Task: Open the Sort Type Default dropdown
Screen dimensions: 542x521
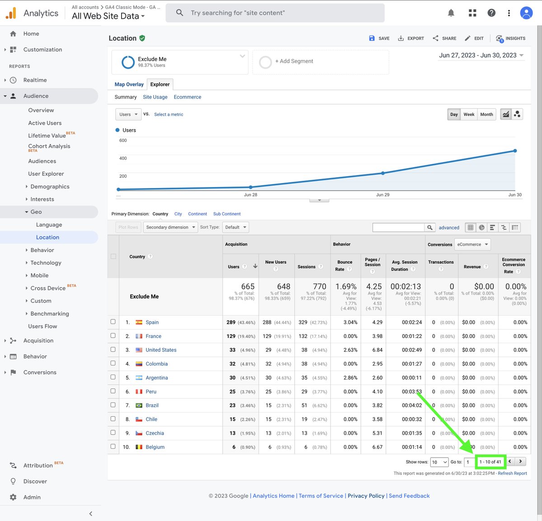Action: 235,227
